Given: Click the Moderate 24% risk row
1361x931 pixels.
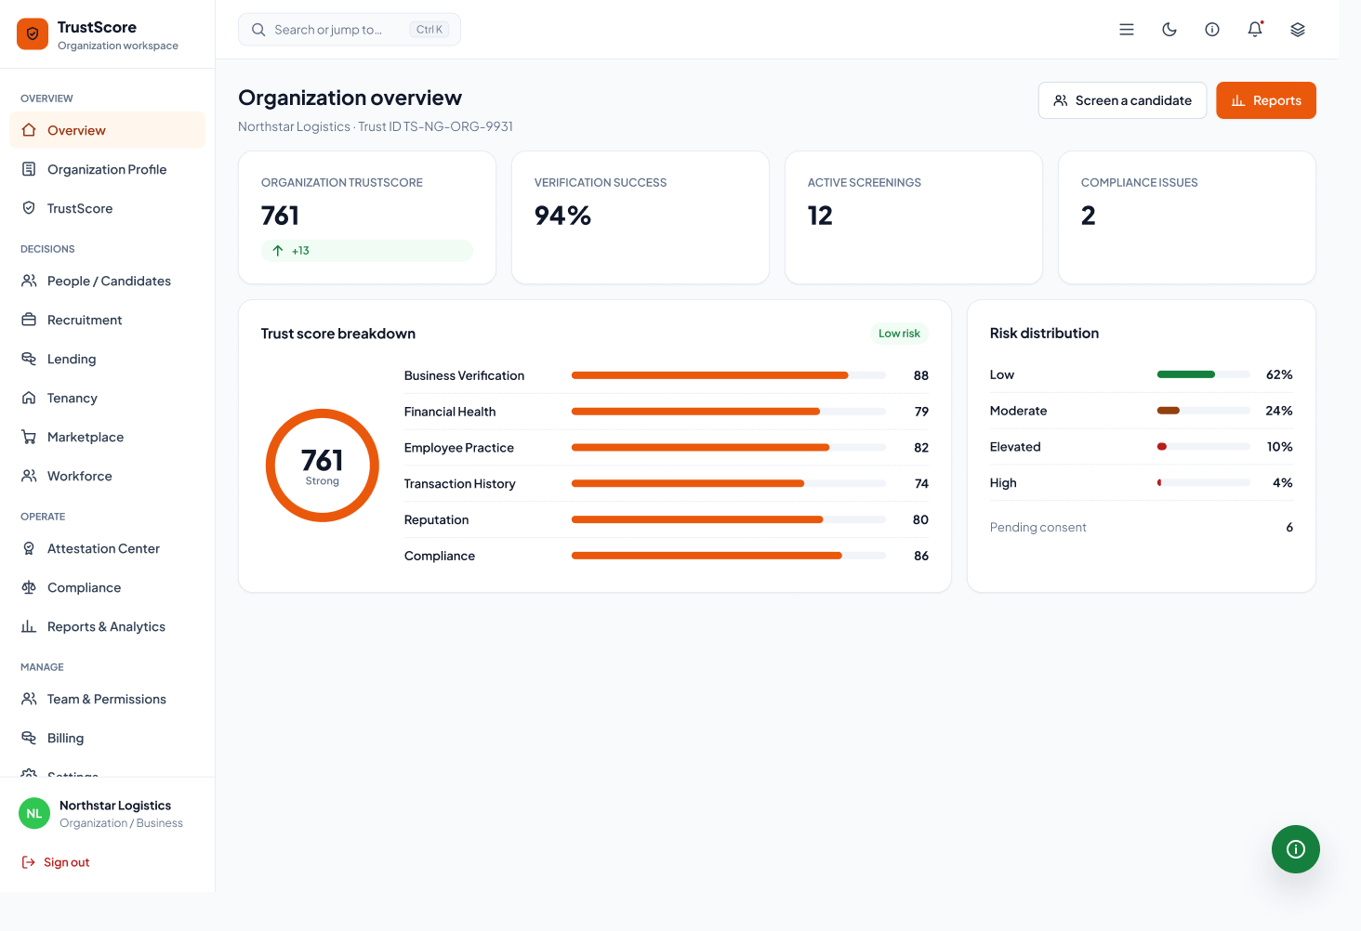Looking at the screenshot, I should click(x=1142, y=411).
